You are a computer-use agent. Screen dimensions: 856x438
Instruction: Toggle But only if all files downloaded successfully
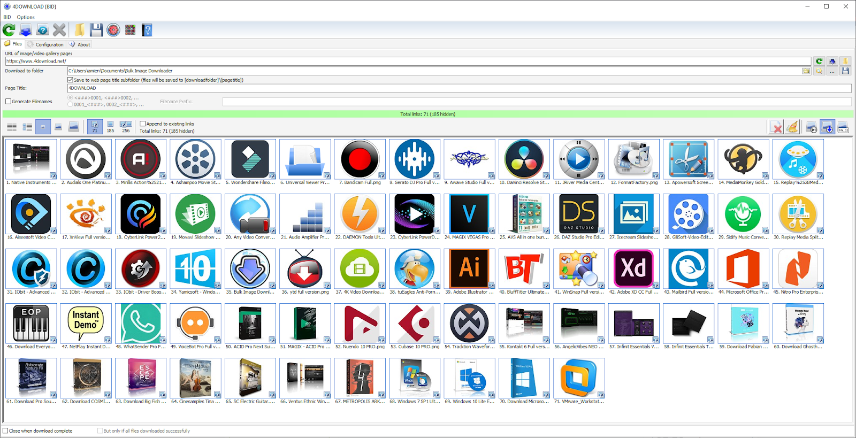(100, 431)
